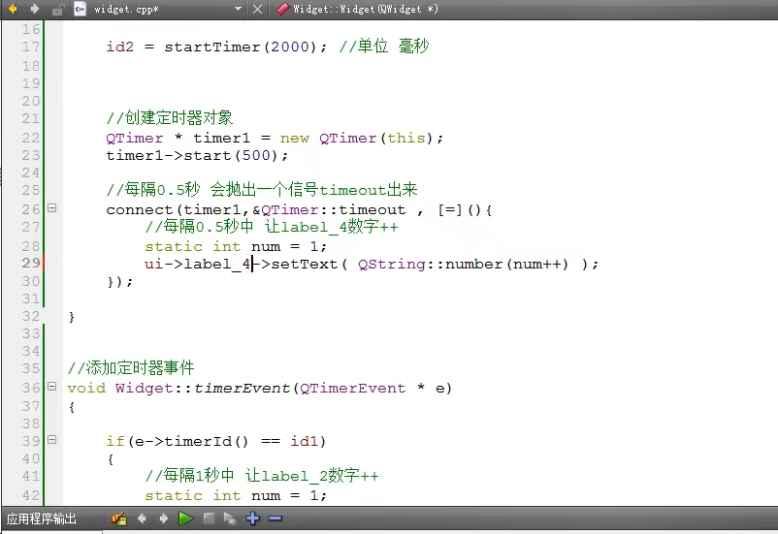
Task: Click 'static int num = 1;' on line 28
Action: point(236,246)
